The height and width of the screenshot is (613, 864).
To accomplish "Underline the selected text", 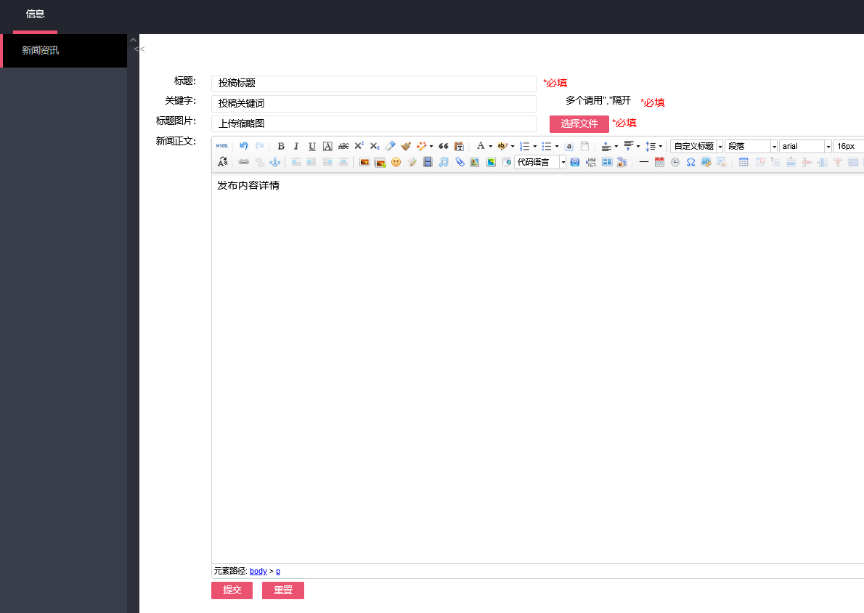I will [x=312, y=146].
